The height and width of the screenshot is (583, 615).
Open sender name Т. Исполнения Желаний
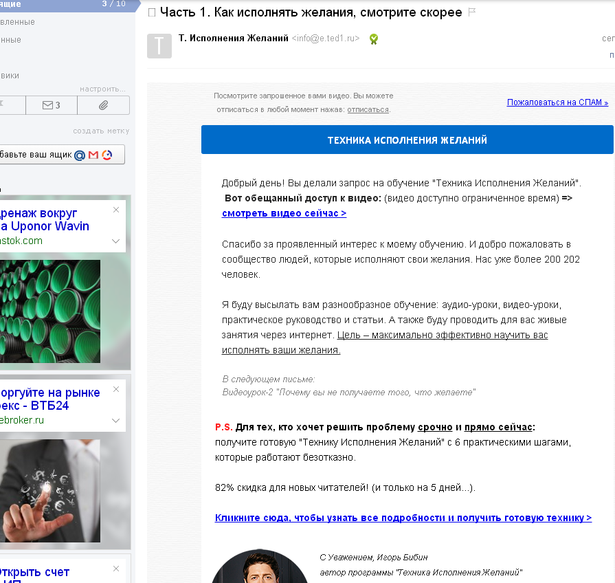tap(234, 38)
